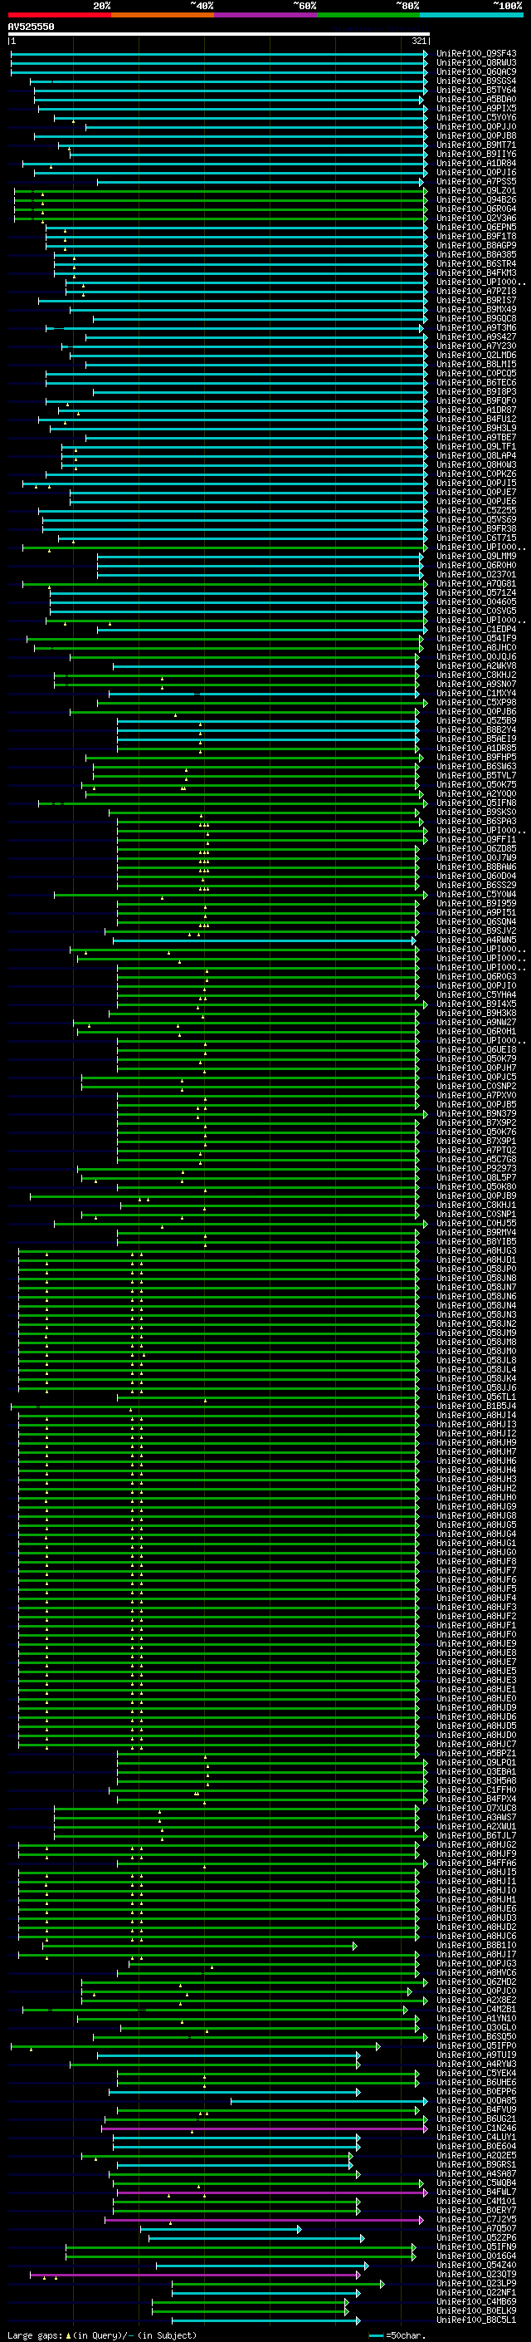Select the UniRef100_Q56TL1 label
Screen dimensions: 531x2342
point(476,1397)
